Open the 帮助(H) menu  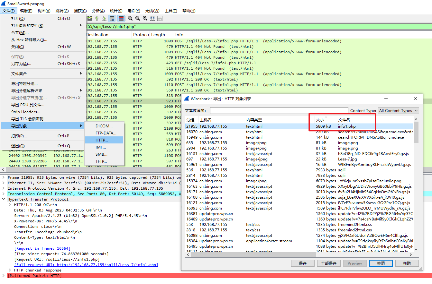pos(189,11)
